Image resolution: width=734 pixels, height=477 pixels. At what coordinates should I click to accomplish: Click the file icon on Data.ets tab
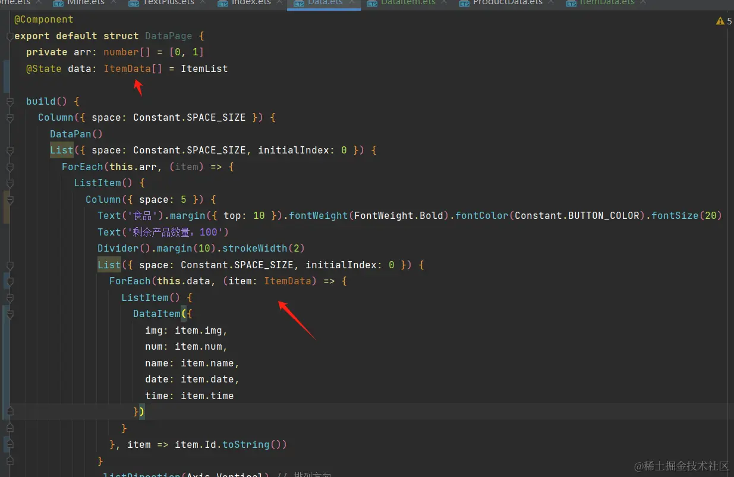298,3
